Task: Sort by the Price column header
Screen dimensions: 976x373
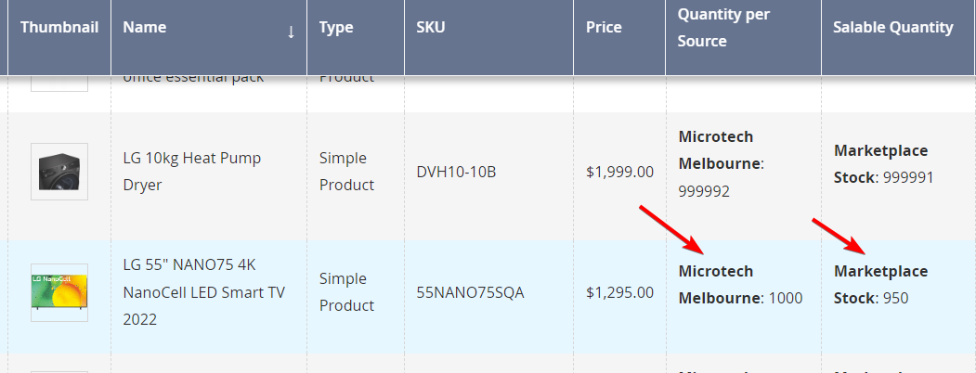Action: pos(604,28)
